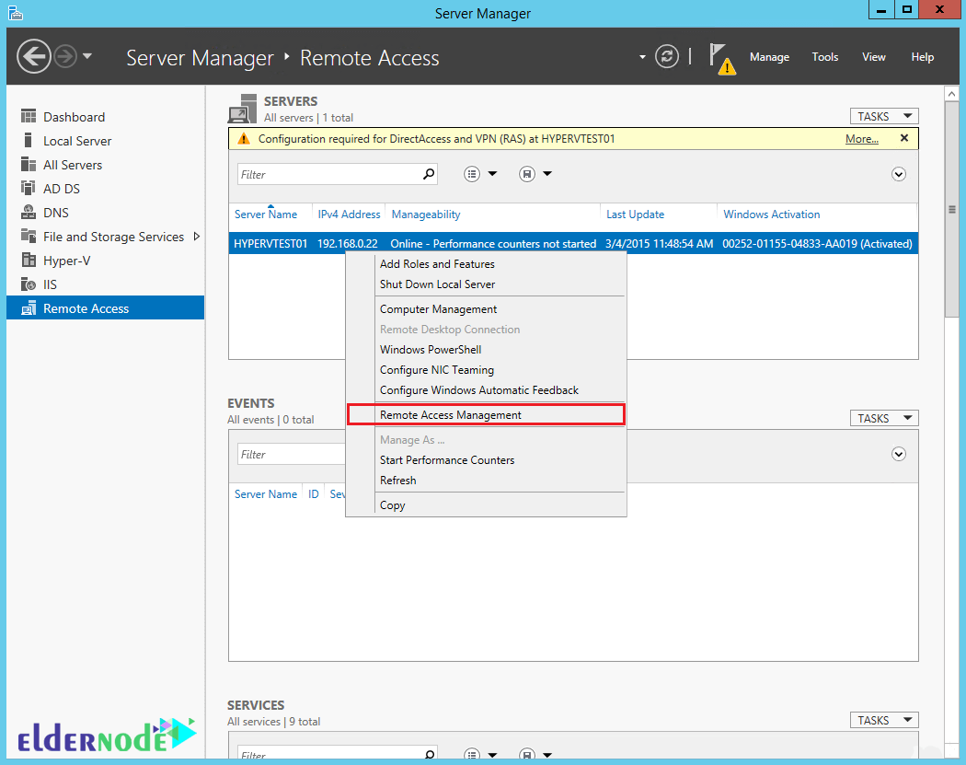The height and width of the screenshot is (765, 966).
Task: Choose Computer Management from context menu
Action: pyautogui.click(x=487, y=308)
